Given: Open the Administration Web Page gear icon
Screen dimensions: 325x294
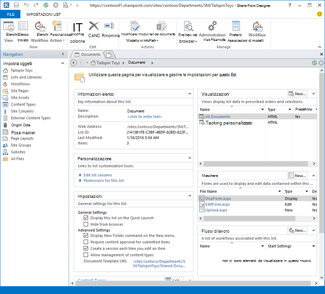Looking at the screenshot, I should [x=212, y=26].
